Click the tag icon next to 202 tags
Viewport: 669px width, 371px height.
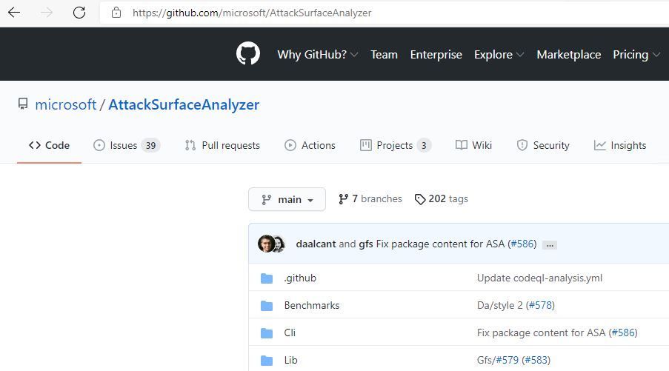pos(420,199)
